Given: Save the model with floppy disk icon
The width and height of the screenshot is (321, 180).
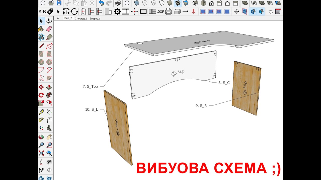Looking at the screenshot, I should pos(59,3).
